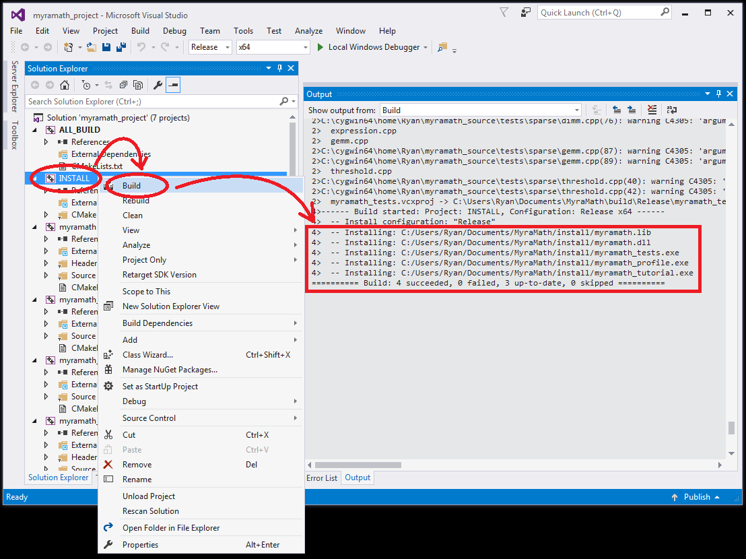Select Solution 'myramath_project' root node
This screenshot has width=746, height=559.
point(118,118)
